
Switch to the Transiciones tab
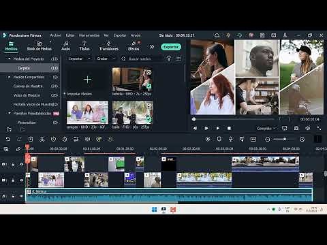[x=109, y=46]
